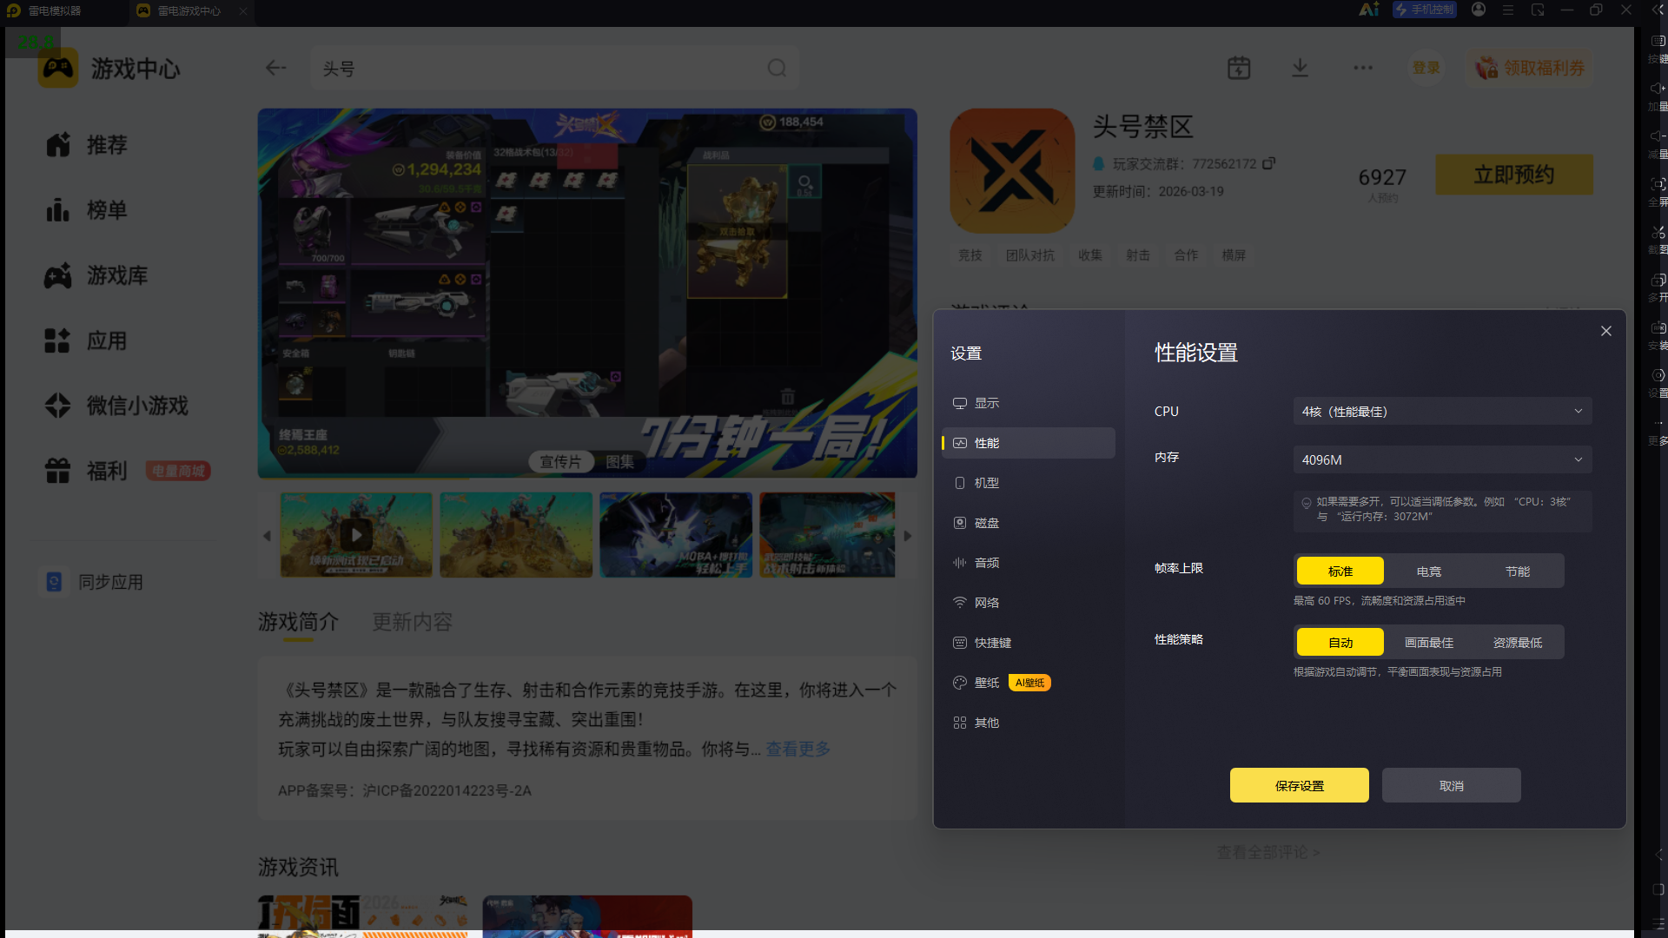Open the three-dots more menu
1668x938 pixels.
pyautogui.click(x=1363, y=68)
